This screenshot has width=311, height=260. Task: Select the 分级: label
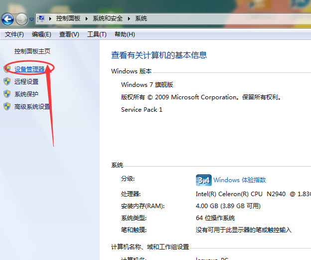128,179
